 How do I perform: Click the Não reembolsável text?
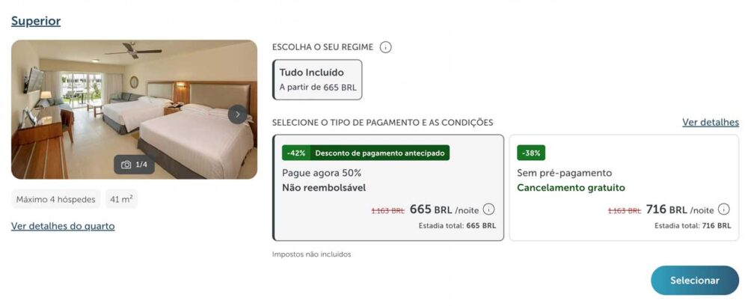(x=324, y=188)
